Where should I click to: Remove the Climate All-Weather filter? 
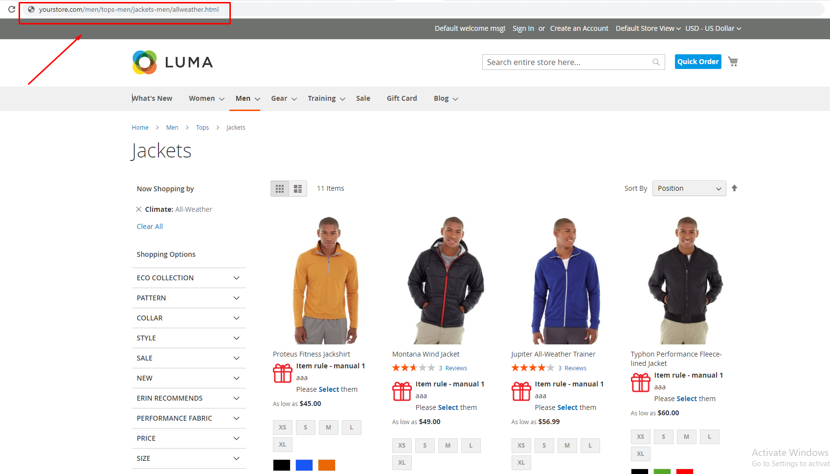click(139, 209)
